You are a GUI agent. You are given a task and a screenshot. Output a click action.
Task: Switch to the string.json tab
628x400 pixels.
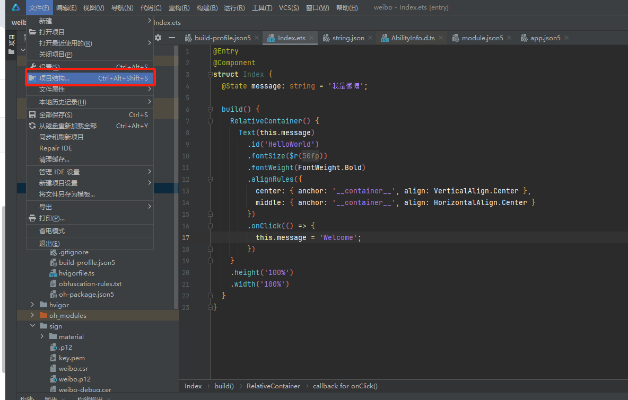(x=348, y=38)
